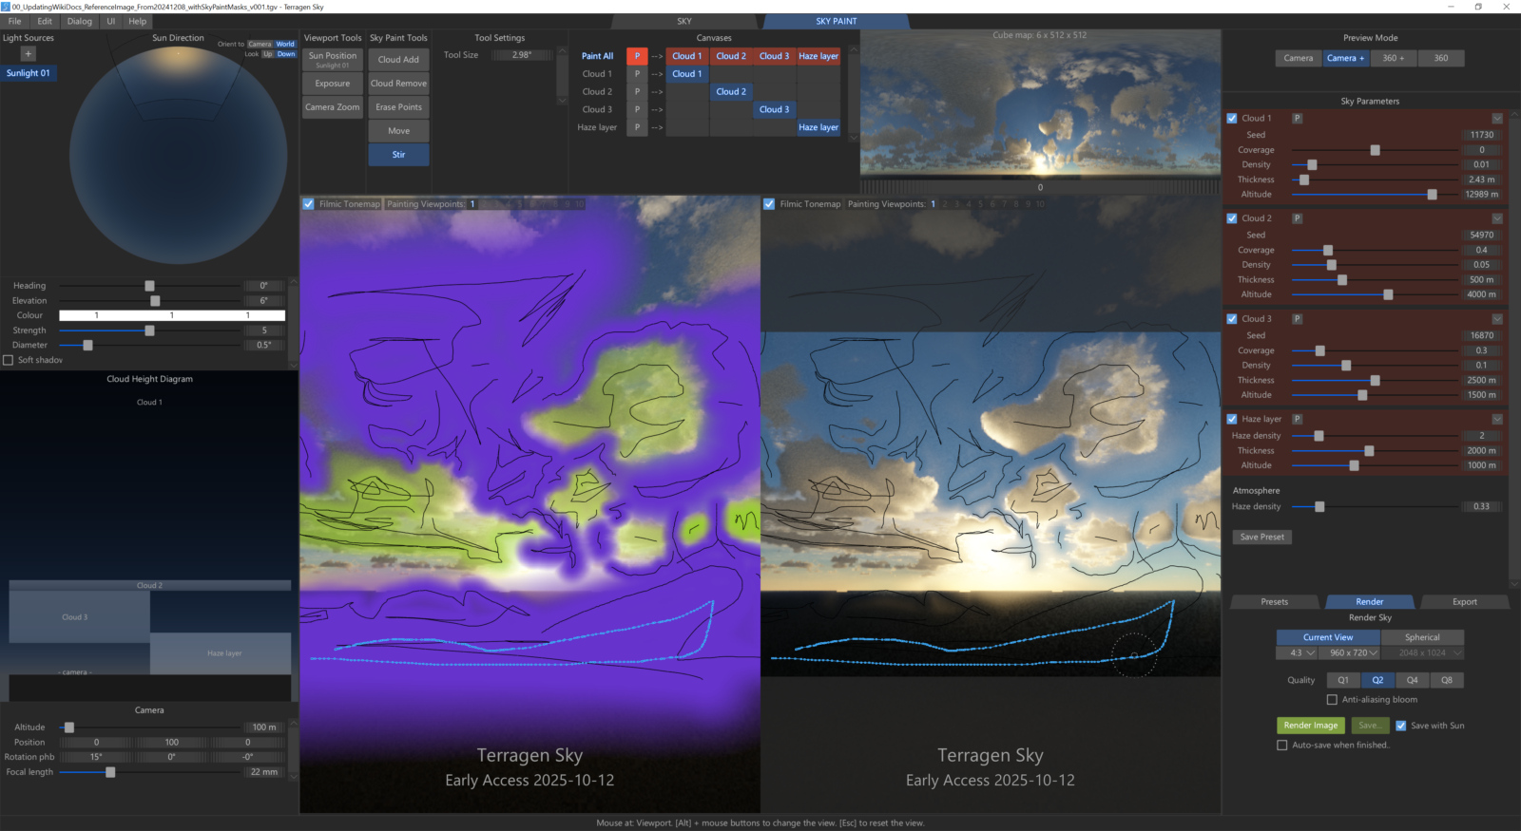Collapse the Cloud 1 parameters section
The height and width of the screenshot is (831, 1521).
[1497, 119]
